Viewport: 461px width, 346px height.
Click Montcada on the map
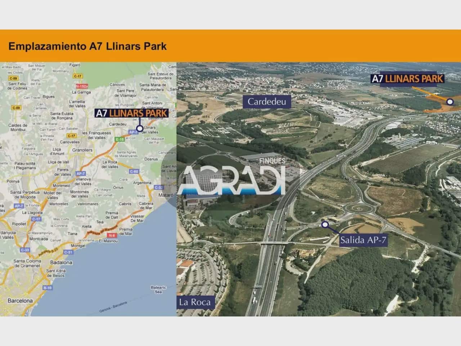pyautogui.click(x=39, y=239)
